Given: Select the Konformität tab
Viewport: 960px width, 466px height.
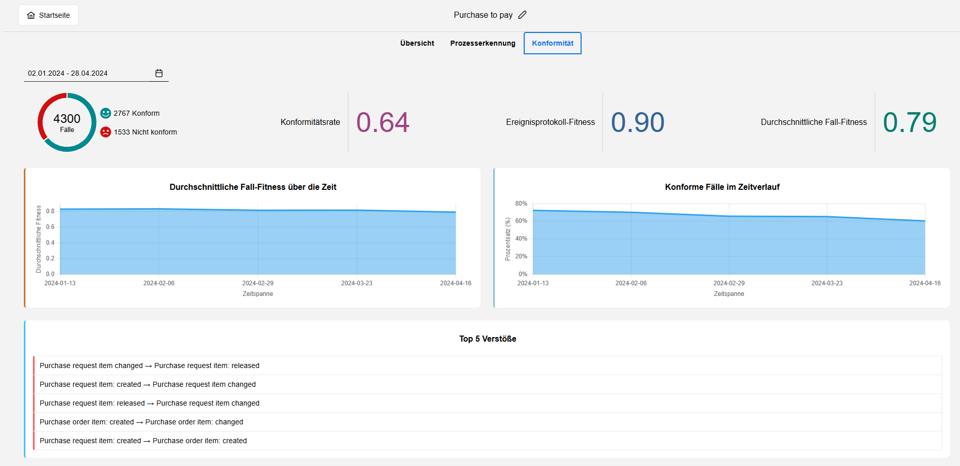Looking at the screenshot, I should (x=553, y=43).
